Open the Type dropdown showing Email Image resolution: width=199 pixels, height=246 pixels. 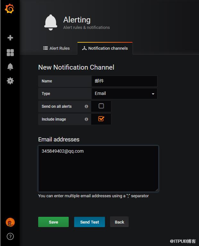(x=124, y=94)
